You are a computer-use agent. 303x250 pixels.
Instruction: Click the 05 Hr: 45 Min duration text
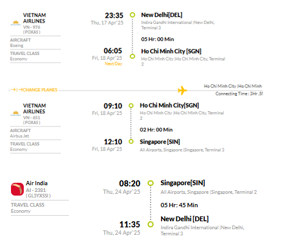click(x=179, y=205)
